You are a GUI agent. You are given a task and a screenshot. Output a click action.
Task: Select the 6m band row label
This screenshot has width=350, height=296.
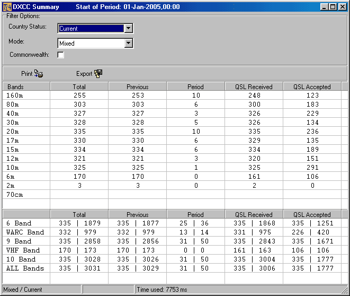pos(10,177)
